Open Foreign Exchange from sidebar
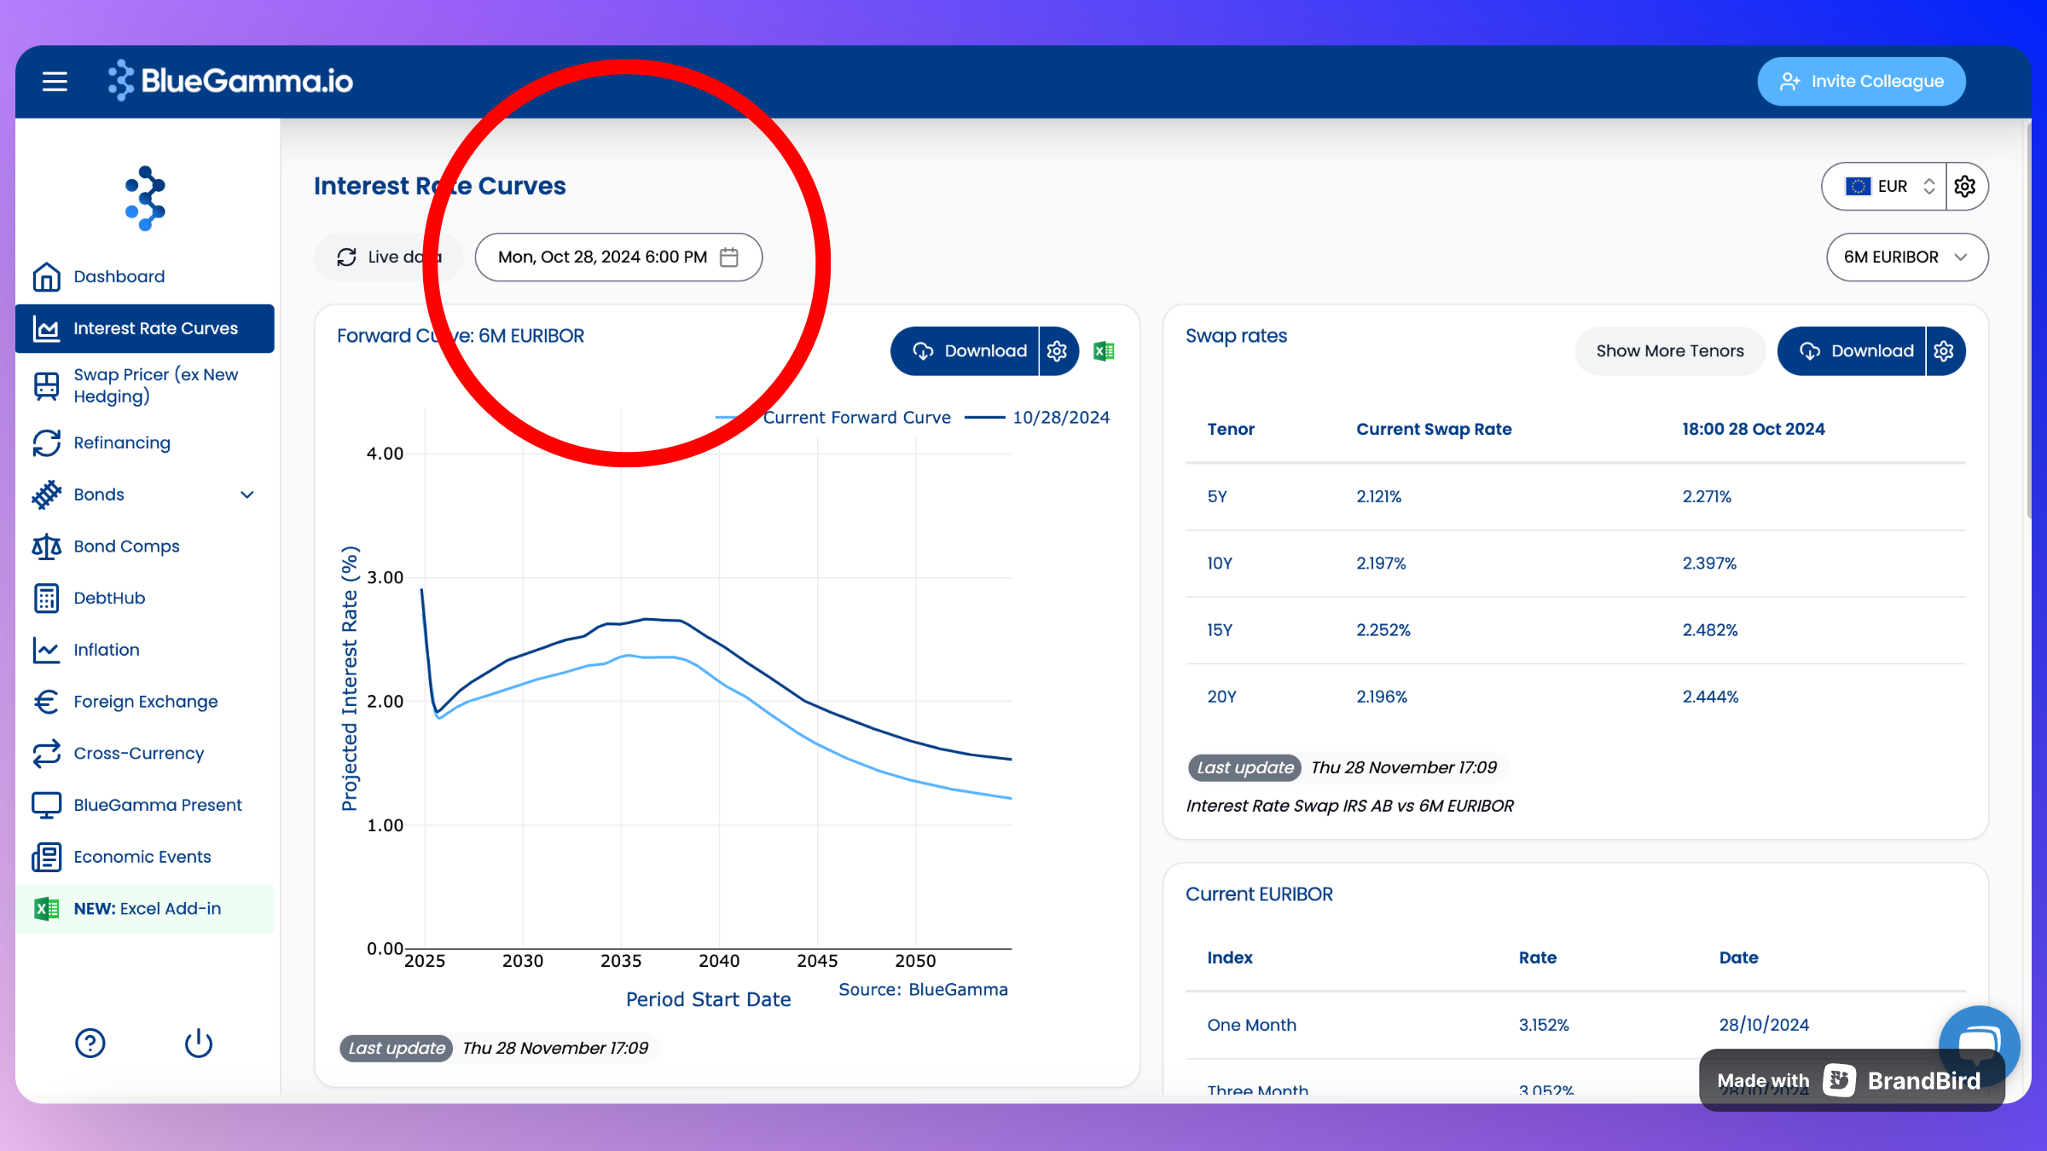 [145, 701]
